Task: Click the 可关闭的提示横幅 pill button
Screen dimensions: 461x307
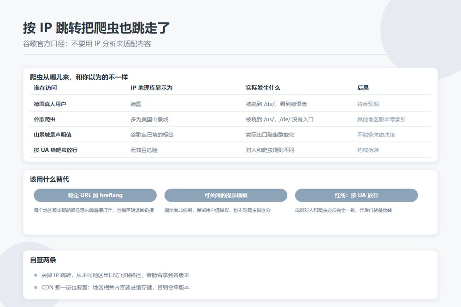Action: pos(226,195)
